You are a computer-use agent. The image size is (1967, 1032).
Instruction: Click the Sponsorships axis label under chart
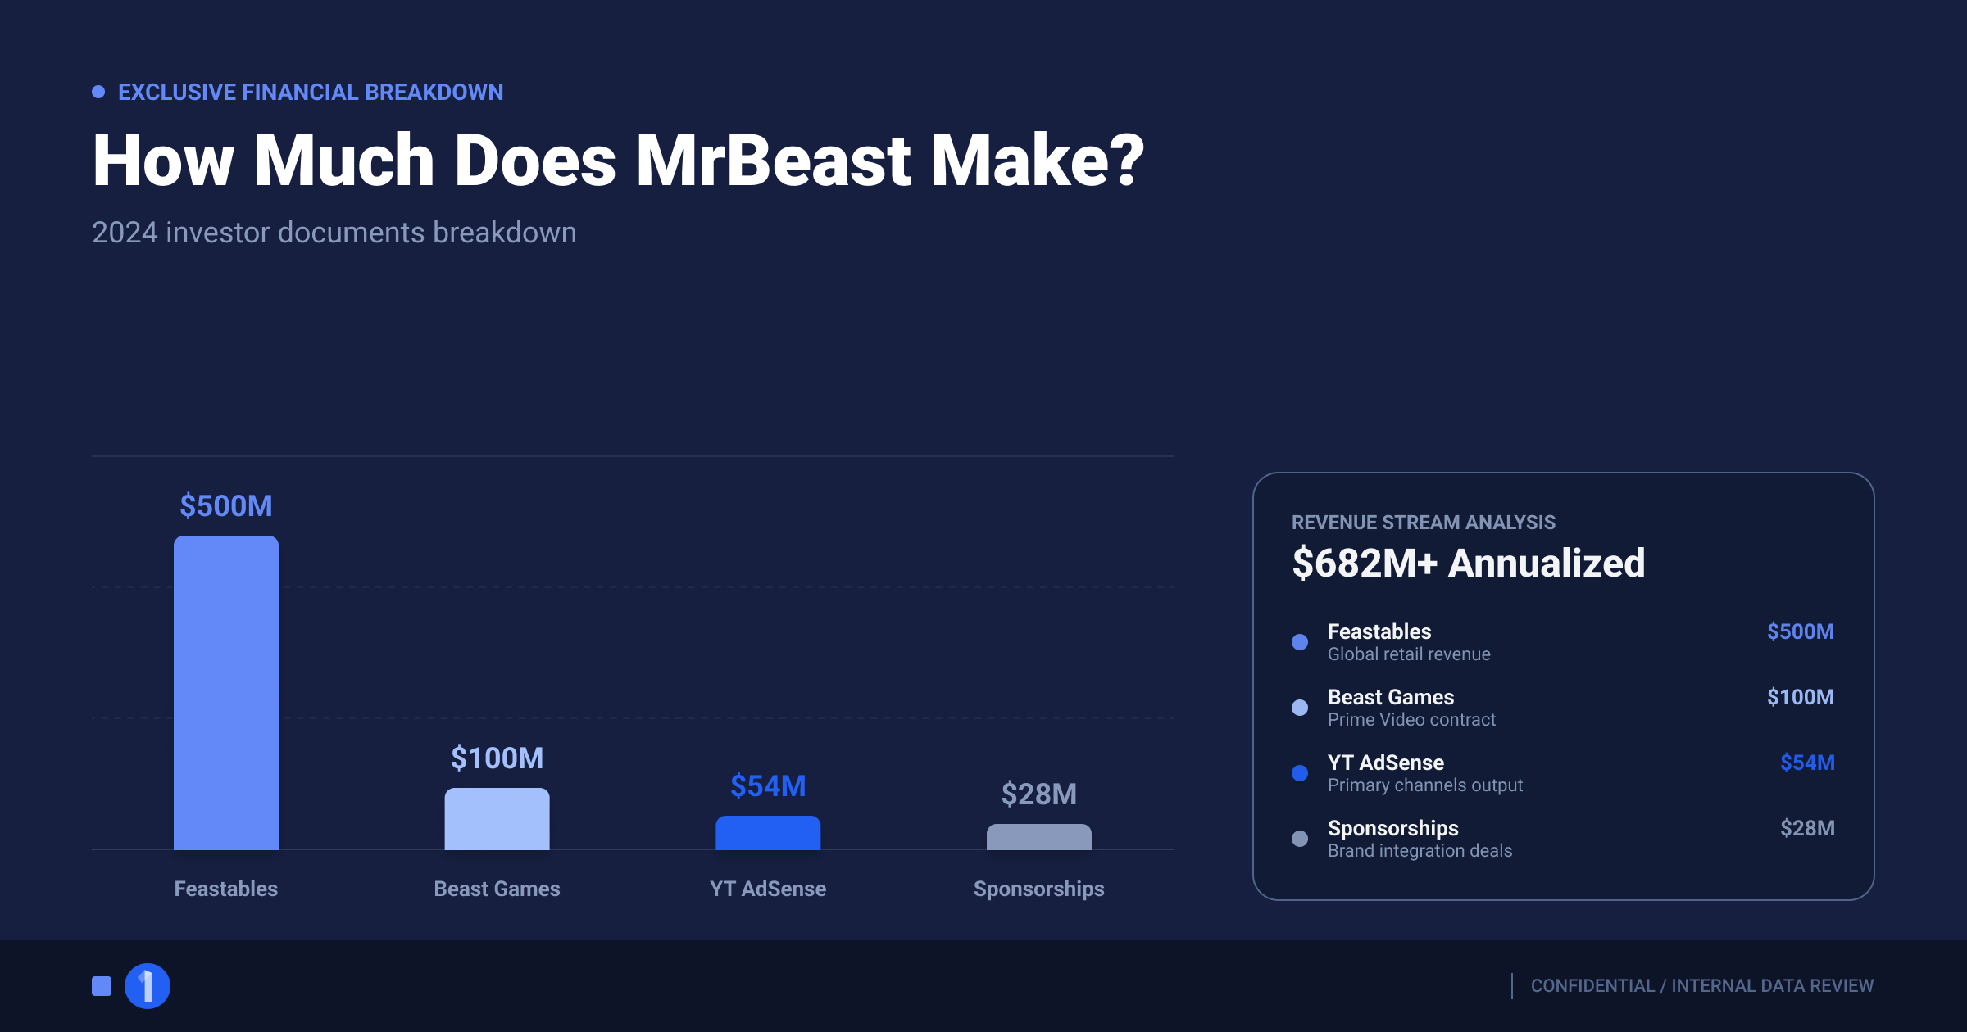tap(1039, 889)
